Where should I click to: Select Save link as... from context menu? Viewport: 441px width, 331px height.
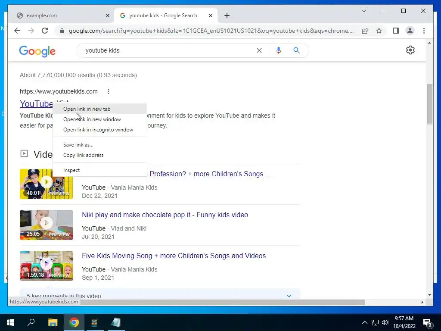click(100, 145)
